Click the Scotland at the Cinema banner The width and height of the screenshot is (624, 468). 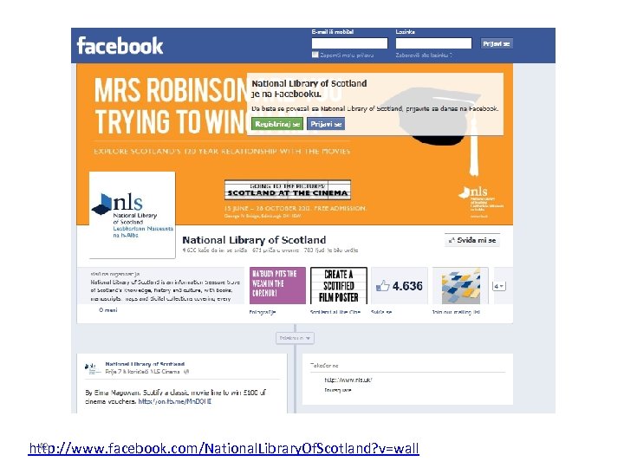(x=288, y=190)
